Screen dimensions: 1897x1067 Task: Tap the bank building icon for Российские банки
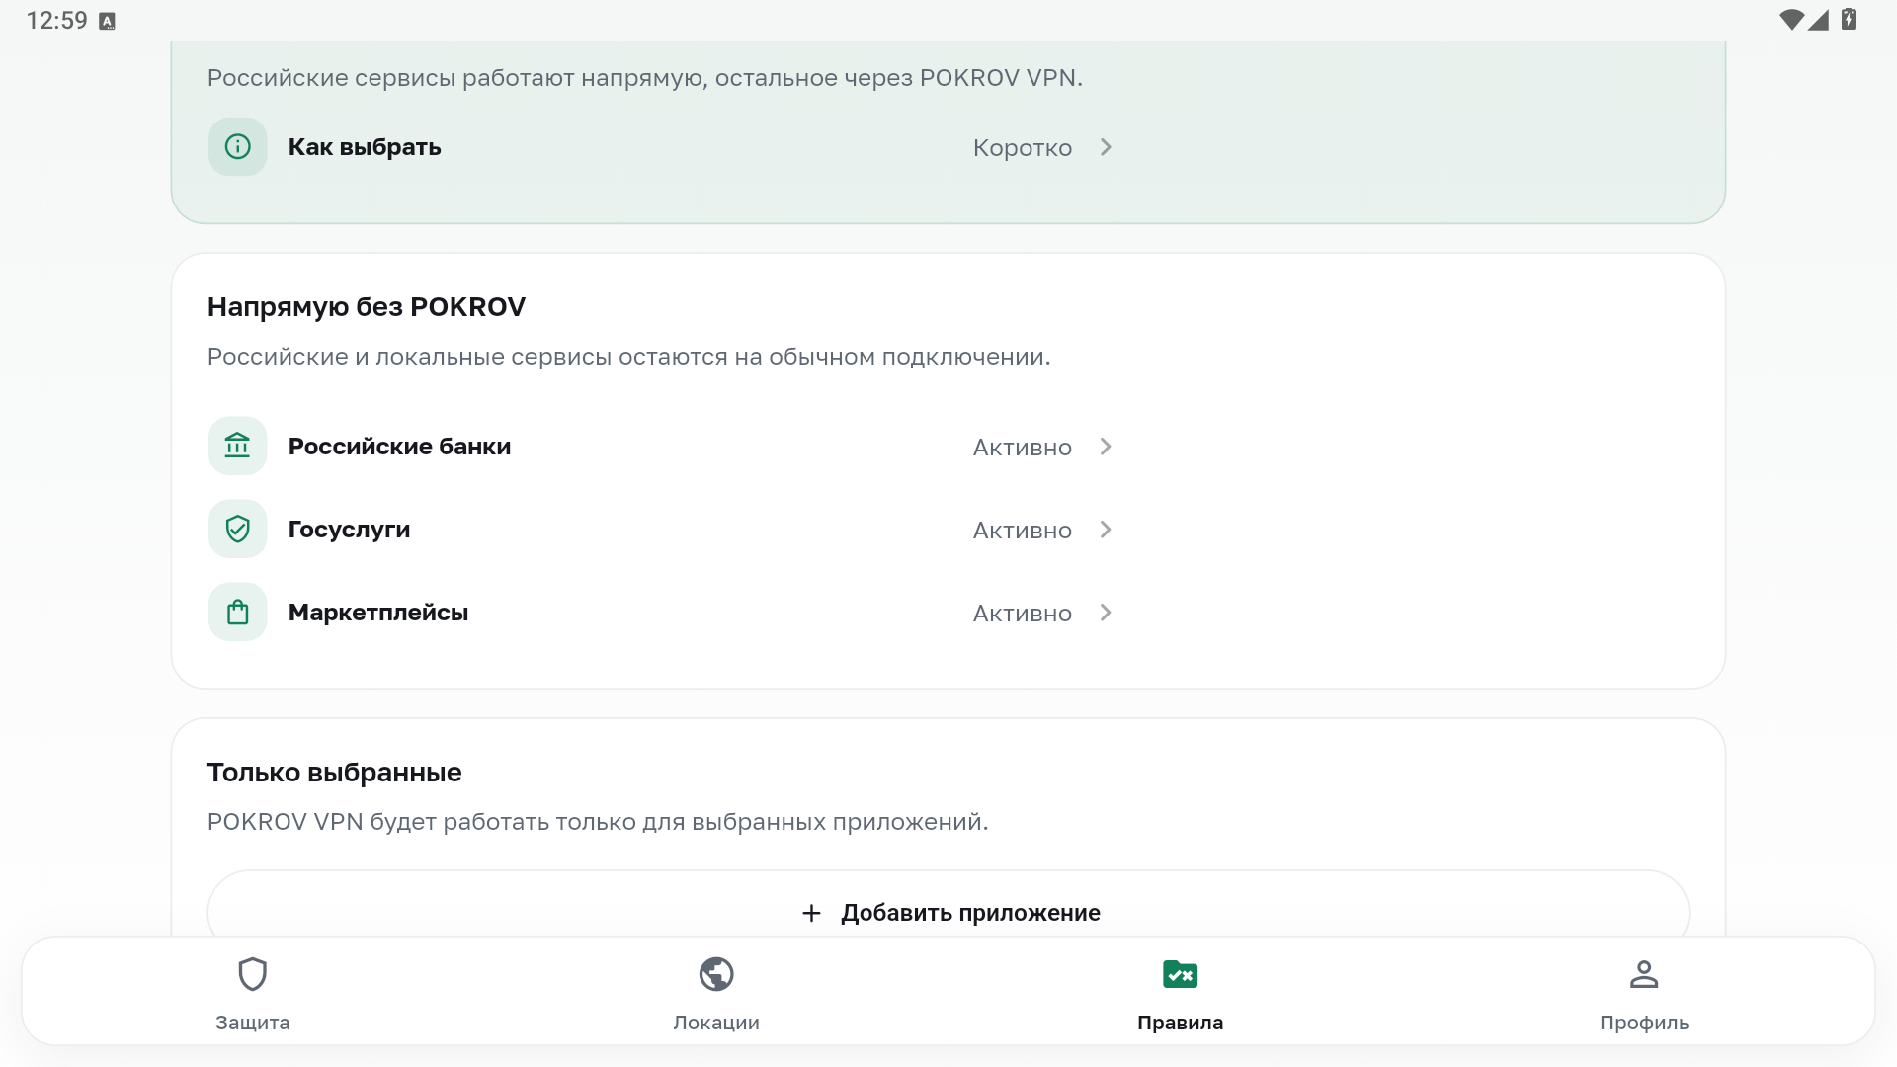[x=237, y=447]
